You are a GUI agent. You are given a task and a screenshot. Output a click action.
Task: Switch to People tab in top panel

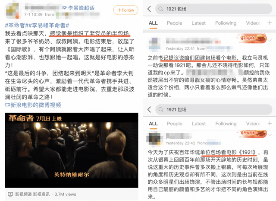click(x=174, y=23)
